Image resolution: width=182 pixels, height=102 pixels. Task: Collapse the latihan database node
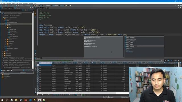[x=4, y=24]
